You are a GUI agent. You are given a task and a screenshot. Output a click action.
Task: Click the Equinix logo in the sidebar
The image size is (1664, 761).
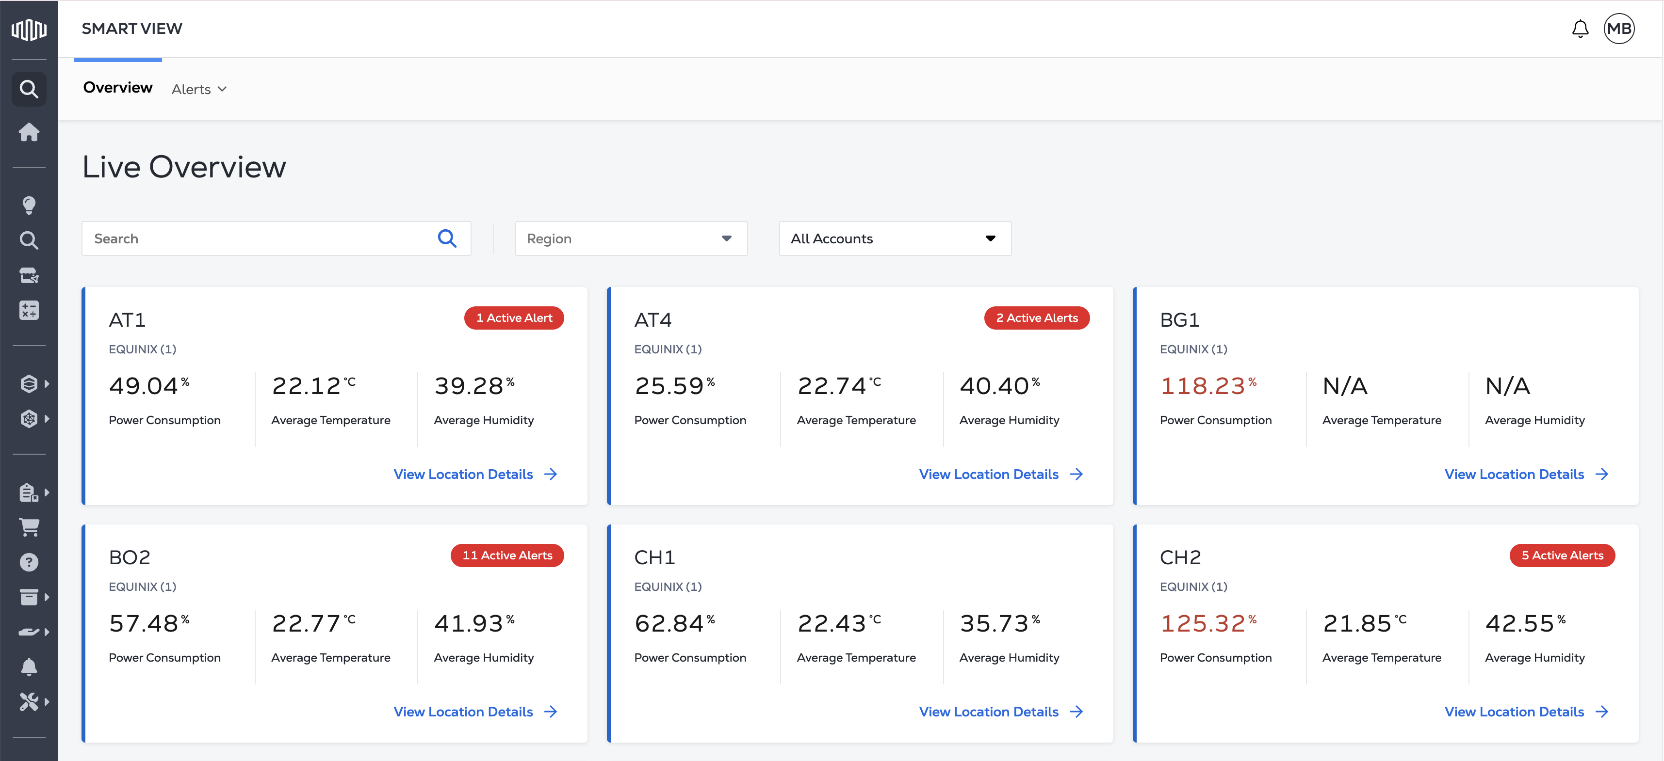click(29, 30)
